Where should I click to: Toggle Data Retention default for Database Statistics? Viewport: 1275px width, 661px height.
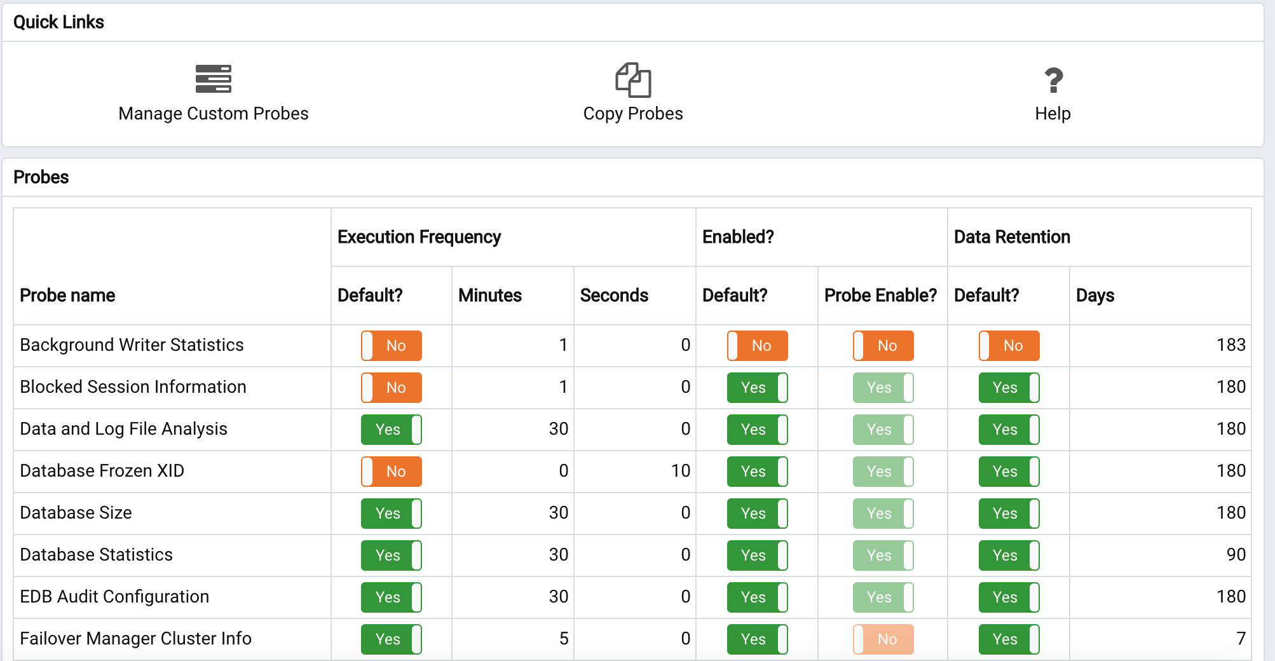pos(1009,555)
